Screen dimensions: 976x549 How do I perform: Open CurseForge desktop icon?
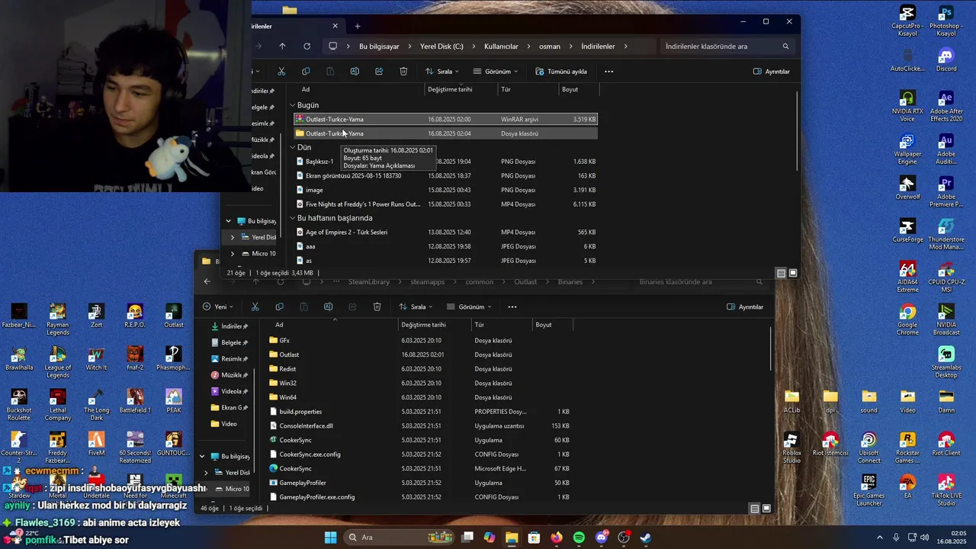pos(907,231)
